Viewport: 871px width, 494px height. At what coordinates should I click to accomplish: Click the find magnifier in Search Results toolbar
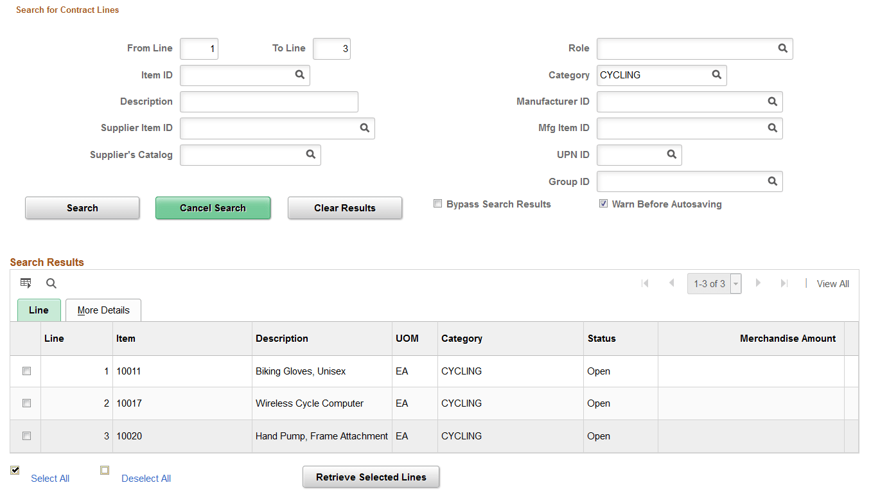(51, 283)
